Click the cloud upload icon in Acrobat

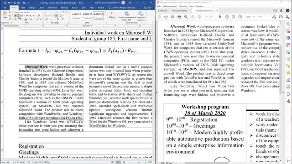pos(172,17)
